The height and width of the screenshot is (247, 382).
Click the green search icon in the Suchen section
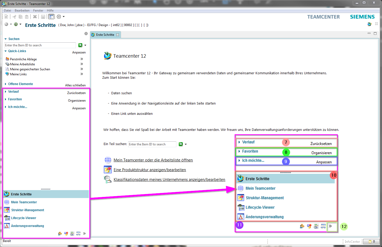(x=80, y=45)
